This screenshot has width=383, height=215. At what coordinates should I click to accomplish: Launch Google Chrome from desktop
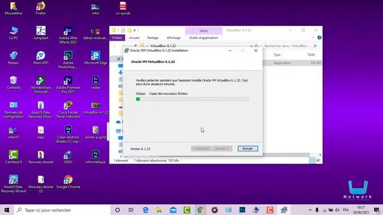68,182
